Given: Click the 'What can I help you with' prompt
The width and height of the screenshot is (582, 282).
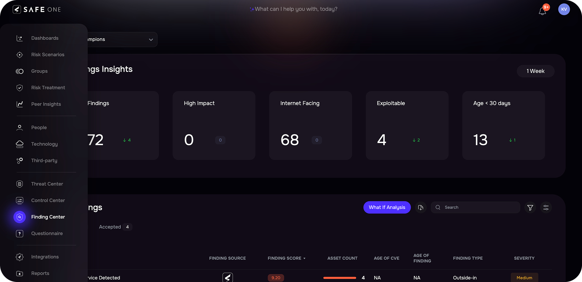Looking at the screenshot, I should [x=293, y=9].
